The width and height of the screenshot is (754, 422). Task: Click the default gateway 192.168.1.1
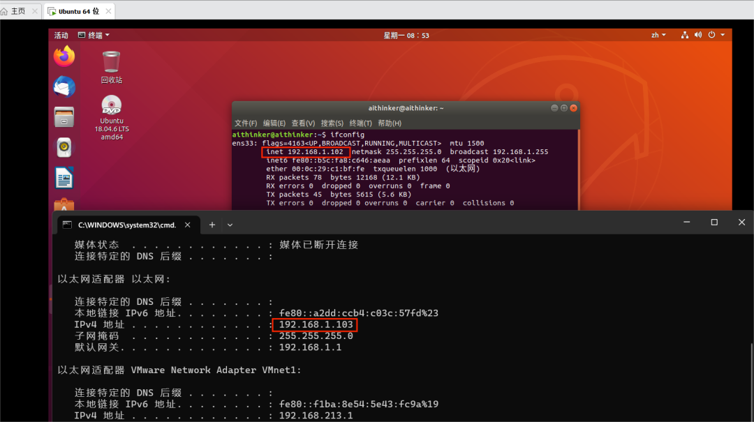point(310,347)
